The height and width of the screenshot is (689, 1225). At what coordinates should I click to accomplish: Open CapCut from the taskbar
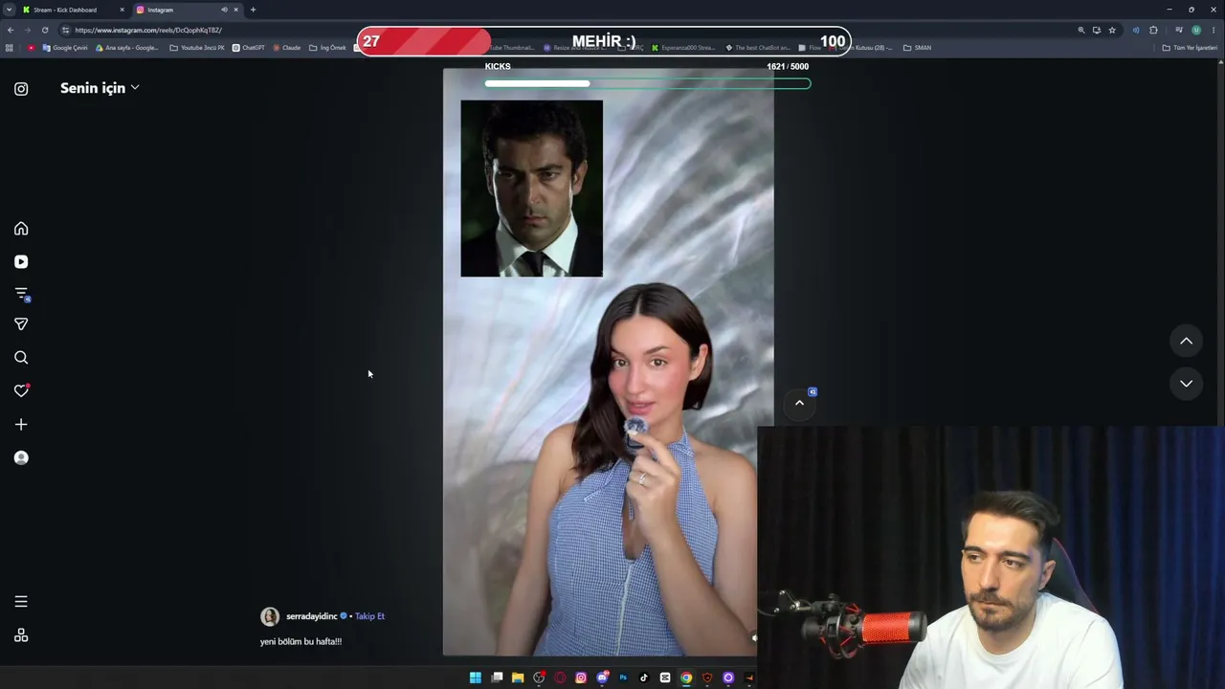pos(665,678)
